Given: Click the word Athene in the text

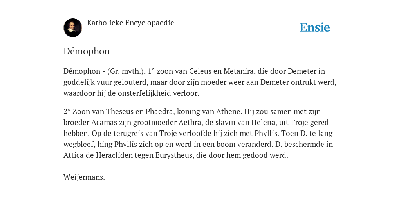Looking at the screenshot, I should pyautogui.click(x=229, y=112).
